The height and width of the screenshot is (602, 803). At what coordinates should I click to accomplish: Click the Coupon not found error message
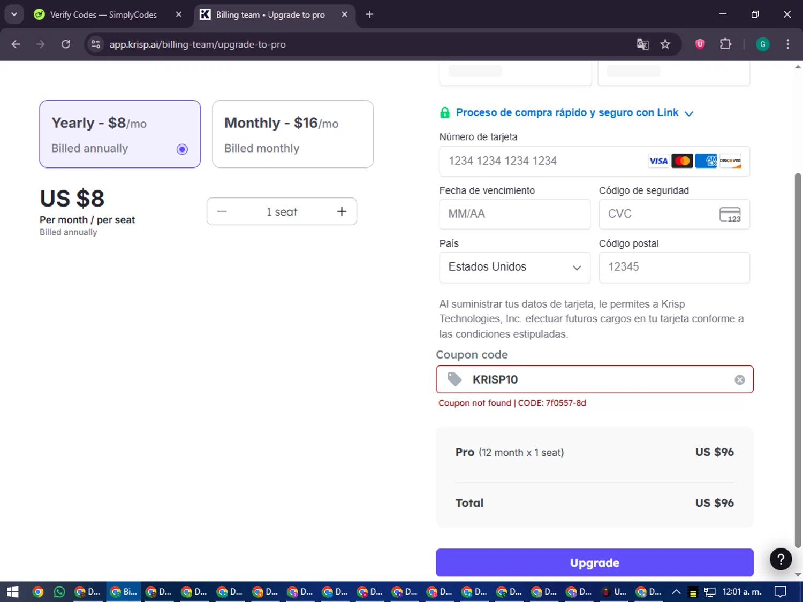pos(512,403)
